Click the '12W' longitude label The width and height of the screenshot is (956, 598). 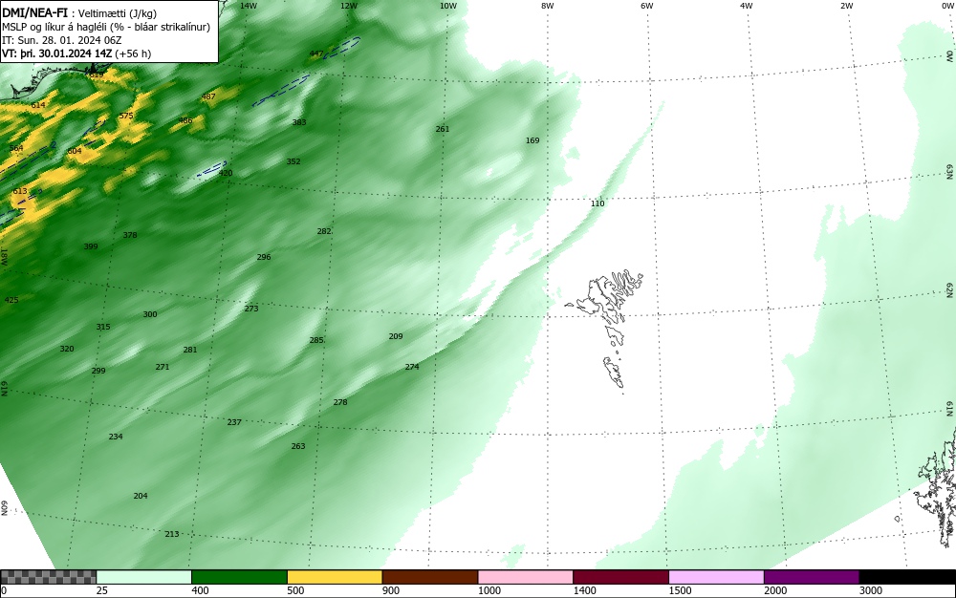coord(348,6)
